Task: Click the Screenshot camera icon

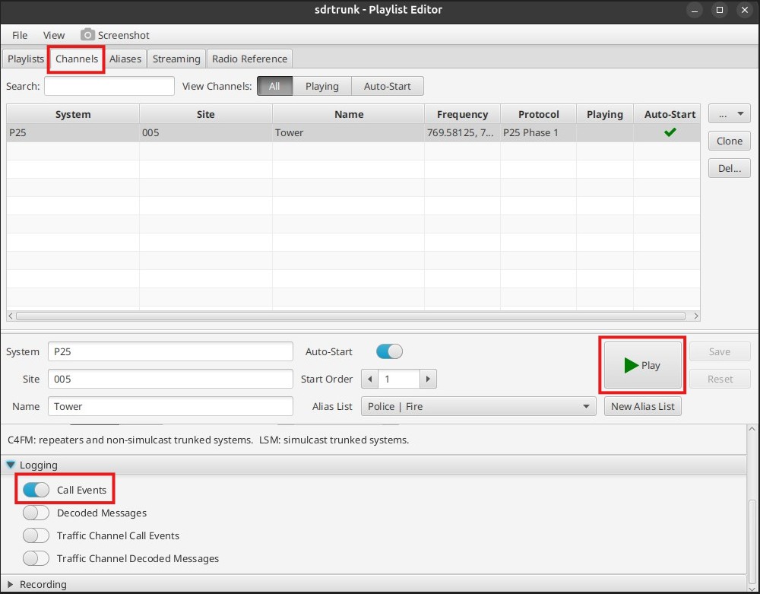Action: point(87,35)
